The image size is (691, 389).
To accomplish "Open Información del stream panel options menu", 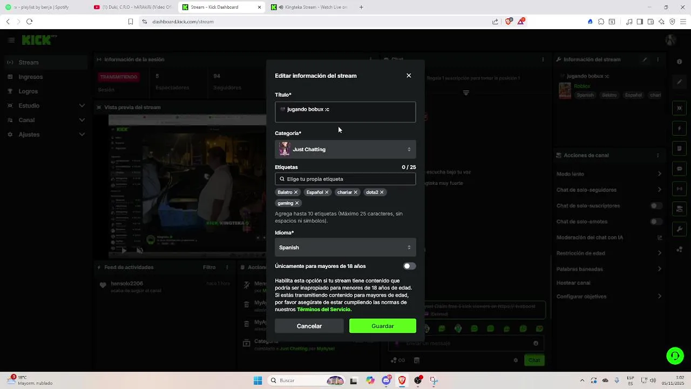I will (x=658, y=59).
